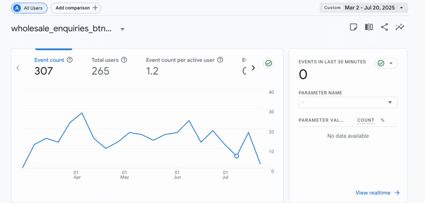This screenshot has height=203, width=425.
Task: Click the COUNT column header
Action: point(366,120)
